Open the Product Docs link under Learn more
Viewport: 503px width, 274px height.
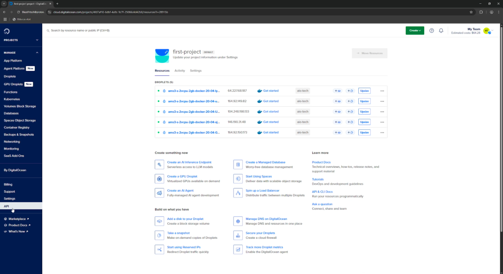pyautogui.click(x=321, y=162)
